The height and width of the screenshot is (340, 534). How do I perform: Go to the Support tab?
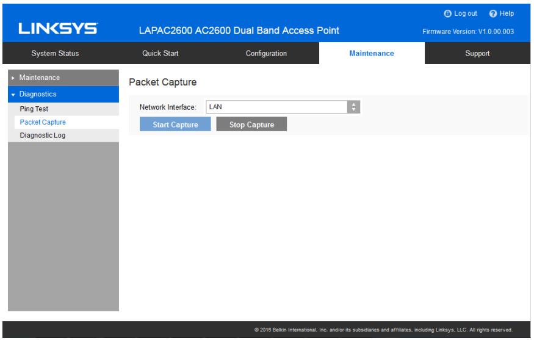pos(477,54)
